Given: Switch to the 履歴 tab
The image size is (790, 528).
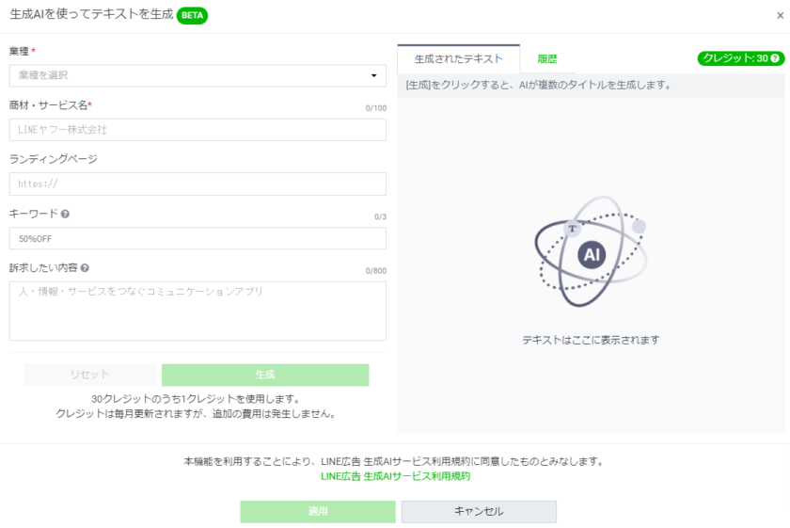Looking at the screenshot, I should [547, 58].
